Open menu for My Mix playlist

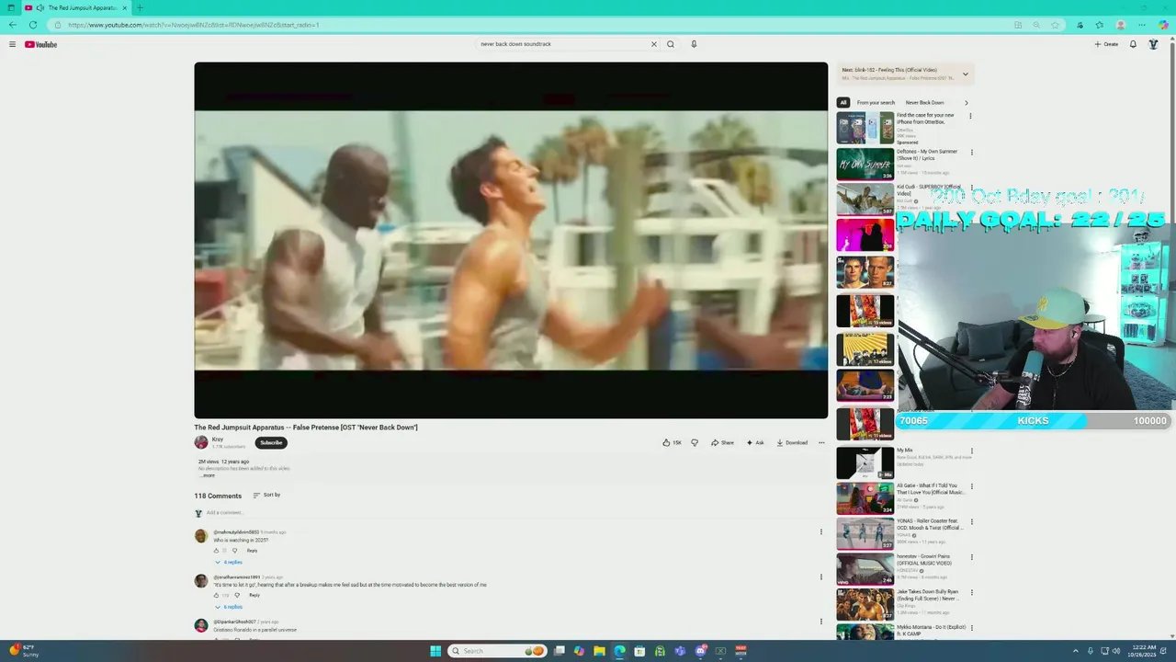click(971, 451)
